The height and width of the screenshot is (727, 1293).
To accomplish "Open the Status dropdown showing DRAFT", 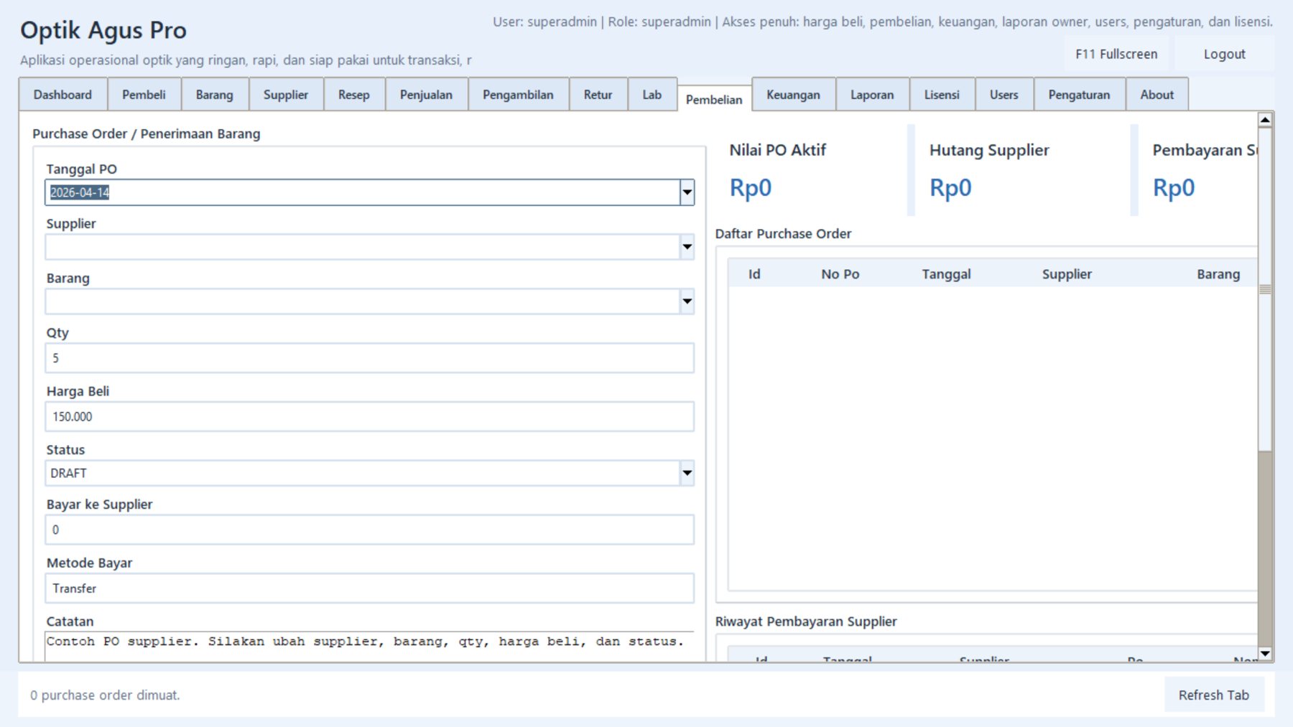I will coord(687,473).
